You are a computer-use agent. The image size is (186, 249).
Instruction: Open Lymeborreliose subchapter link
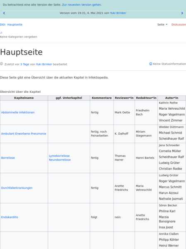(x=59, y=156)
